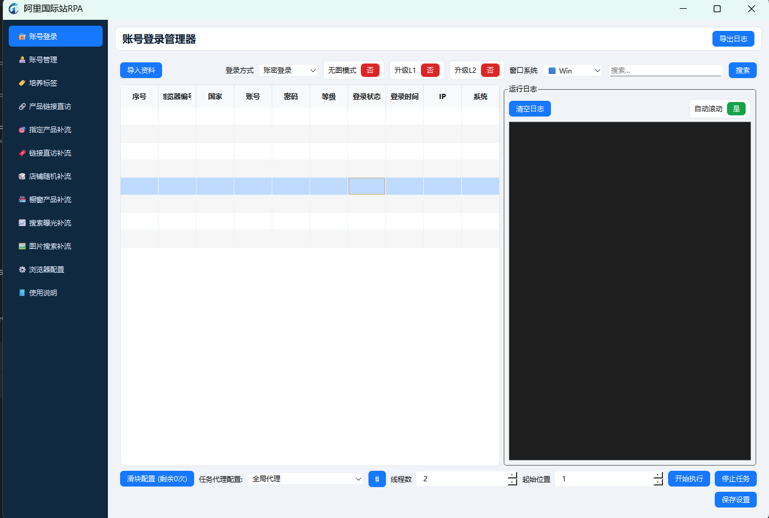This screenshot has height=518, width=769.
Task: Expand the 窗口系统 Win dropdown
Action: click(x=573, y=69)
